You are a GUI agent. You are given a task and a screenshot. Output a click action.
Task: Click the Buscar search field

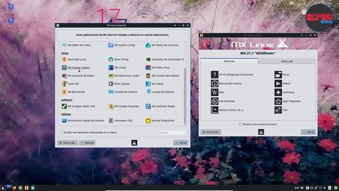[172, 132]
